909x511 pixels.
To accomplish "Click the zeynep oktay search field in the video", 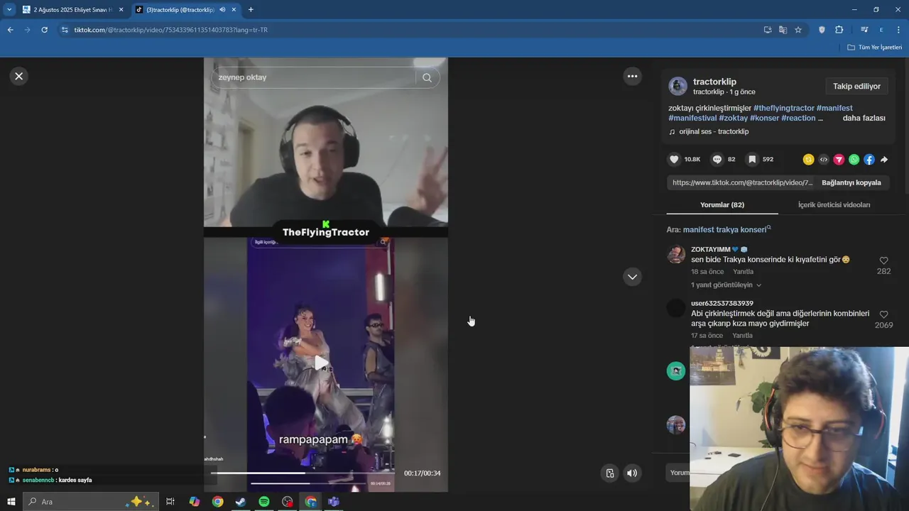I will click(x=313, y=77).
